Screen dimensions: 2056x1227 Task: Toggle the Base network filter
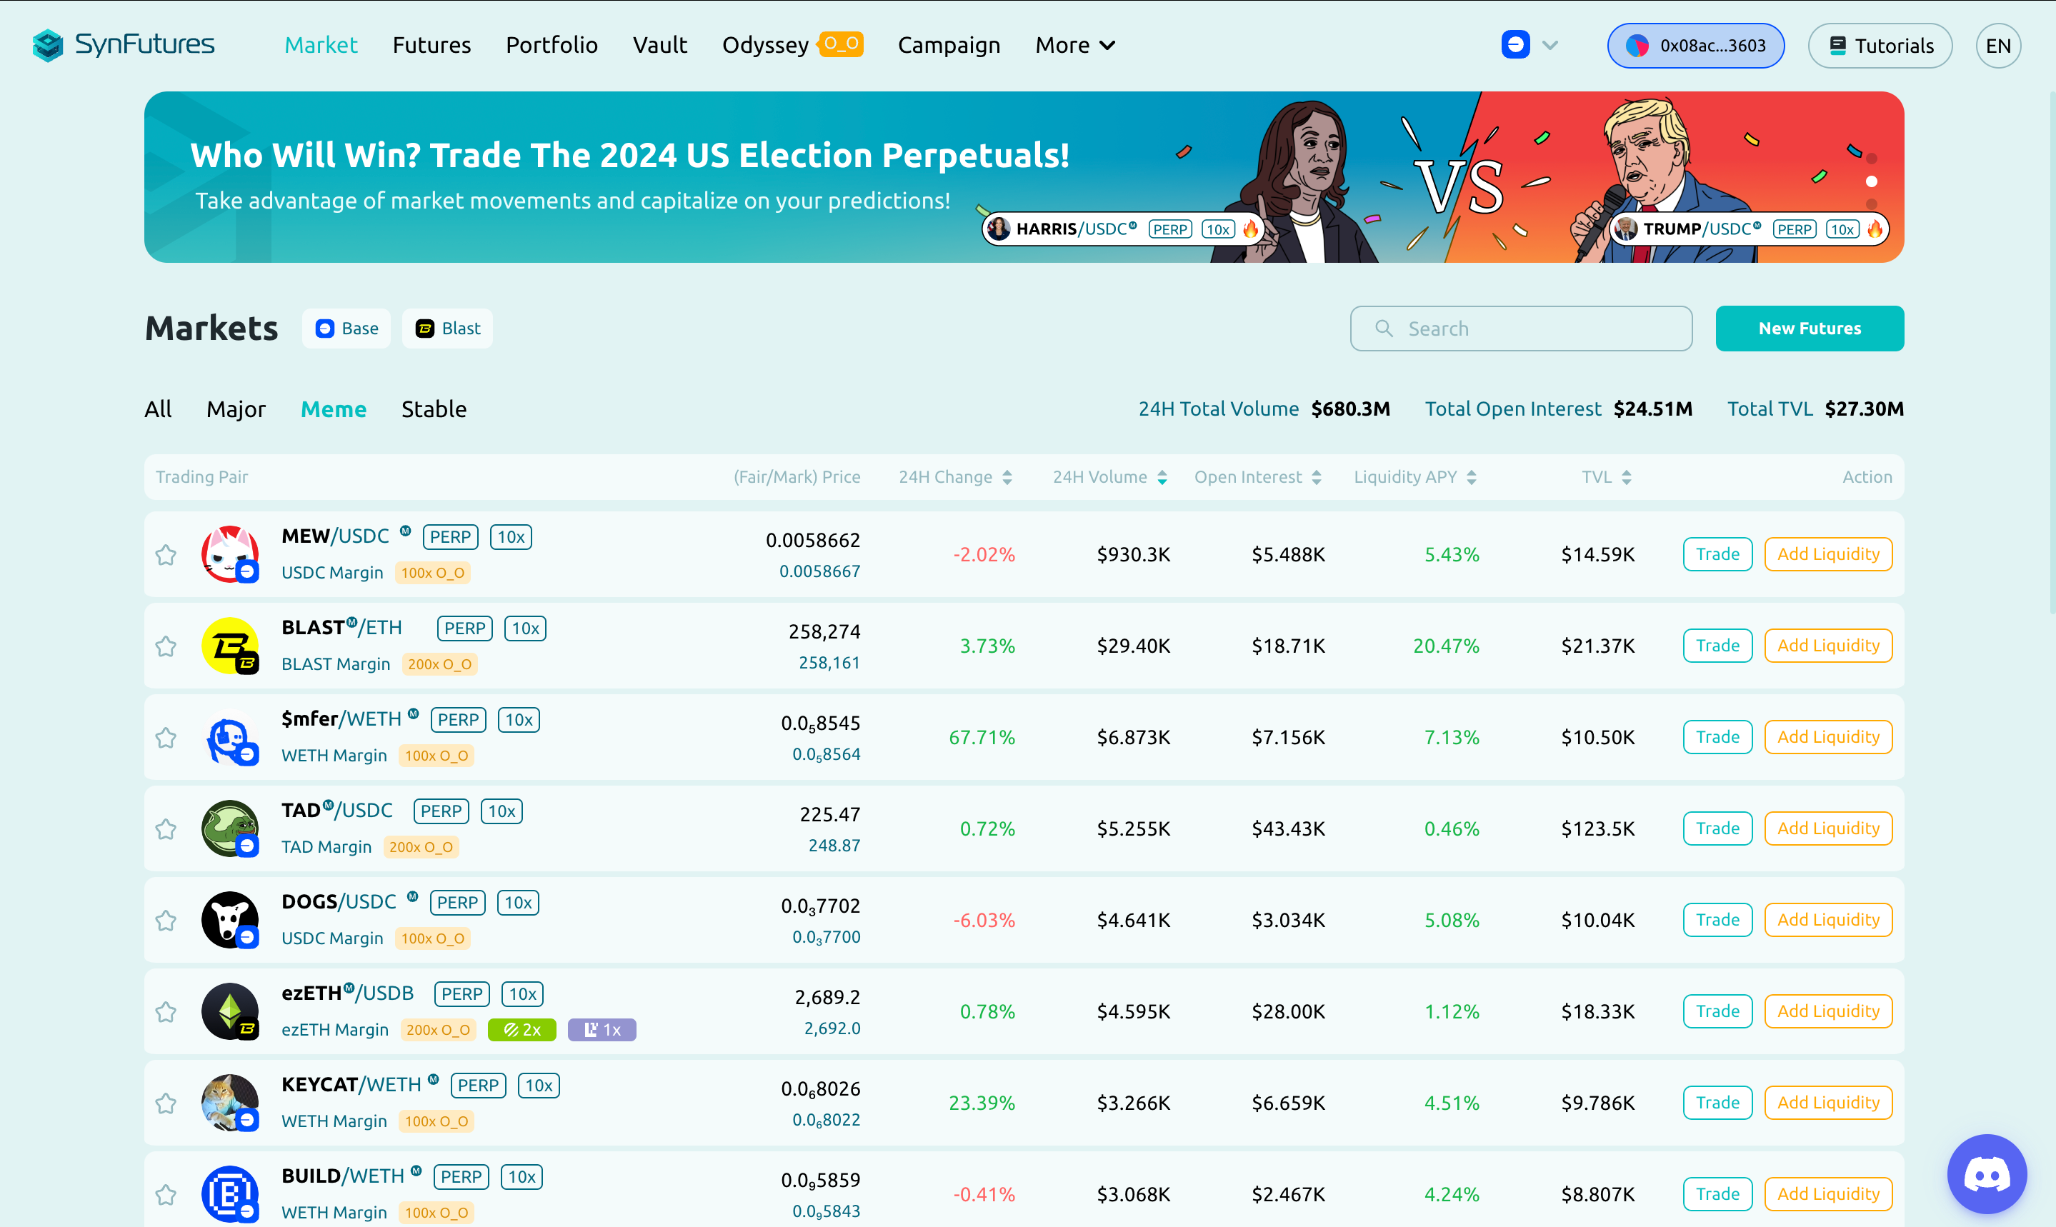(346, 329)
